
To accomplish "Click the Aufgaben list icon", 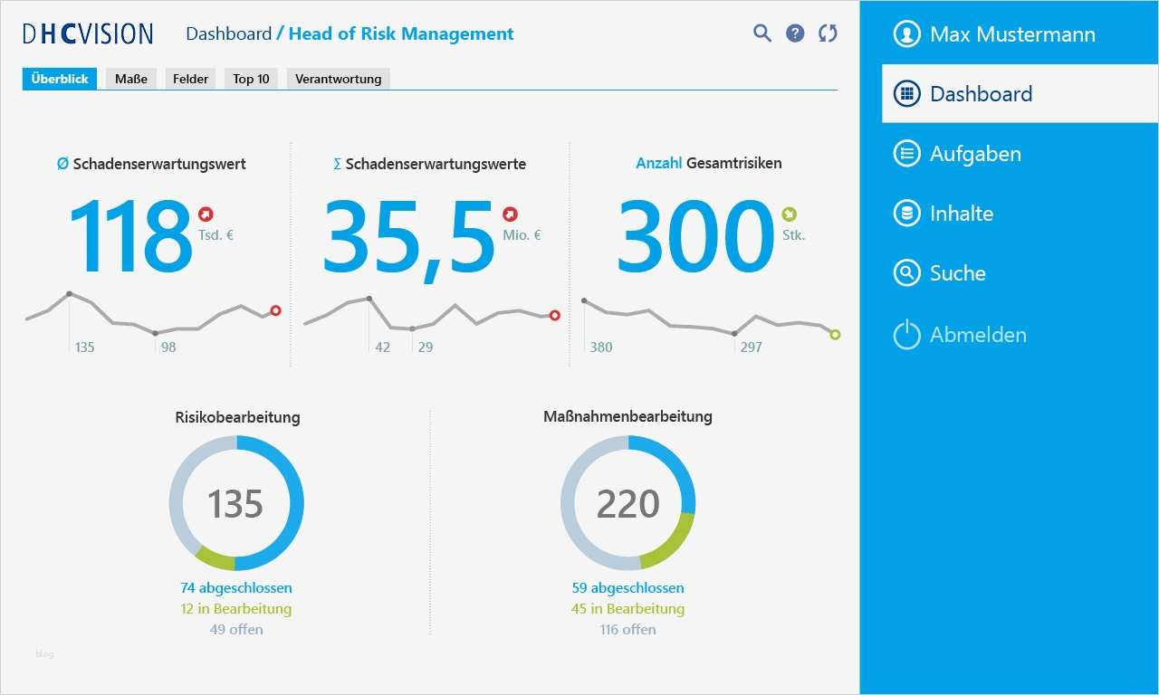I will click(906, 154).
